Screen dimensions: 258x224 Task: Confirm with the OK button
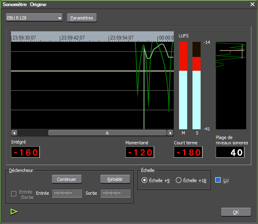tap(236, 212)
